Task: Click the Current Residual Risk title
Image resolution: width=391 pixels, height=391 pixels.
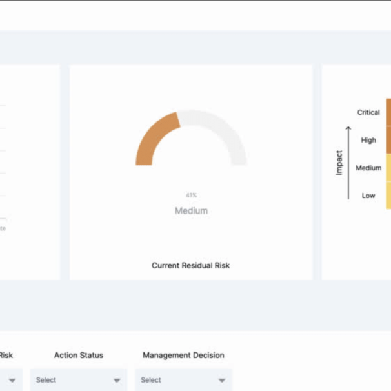Action: [x=191, y=266]
